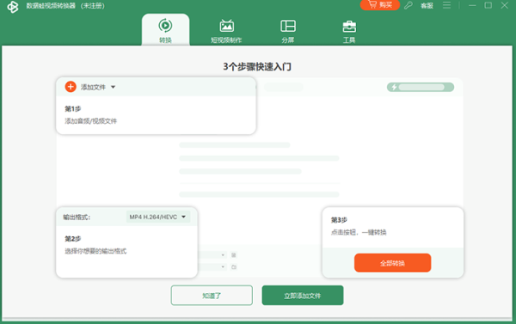Click the orange plus add-file icon
The height and width of the screenshot is (324, 516).
71,87
